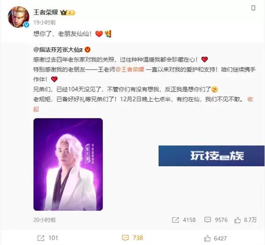Screen dimensions: 265x245
Task: Open the @指法芬芳张大仙z profile link
Action: (x=58, y=50)
